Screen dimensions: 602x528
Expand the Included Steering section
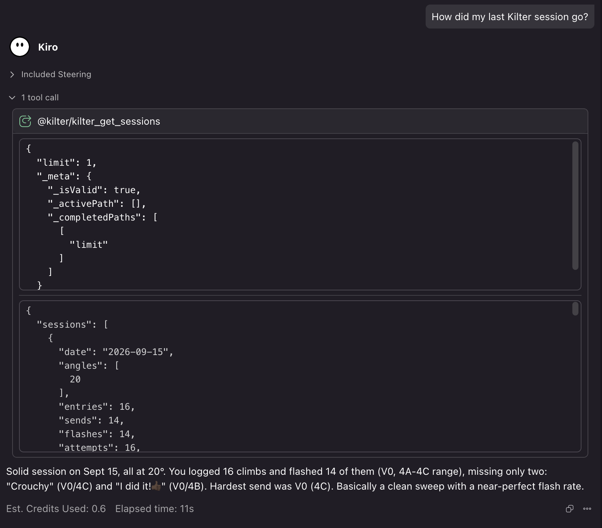(51, 74)
